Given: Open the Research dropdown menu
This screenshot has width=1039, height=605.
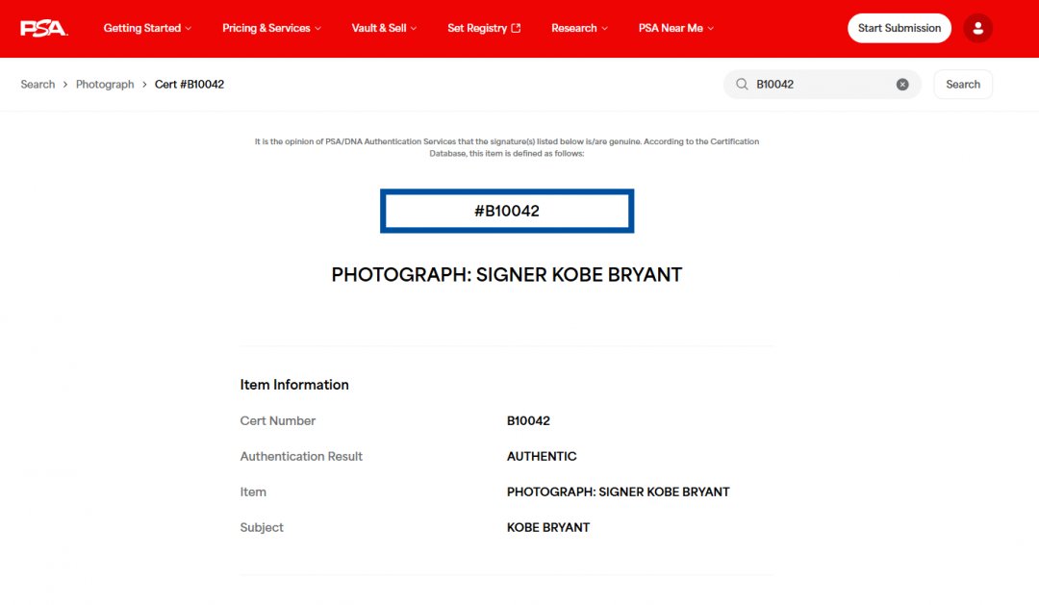Looking at the screenshot, I should pyautogui.click(x=580, y=28).
